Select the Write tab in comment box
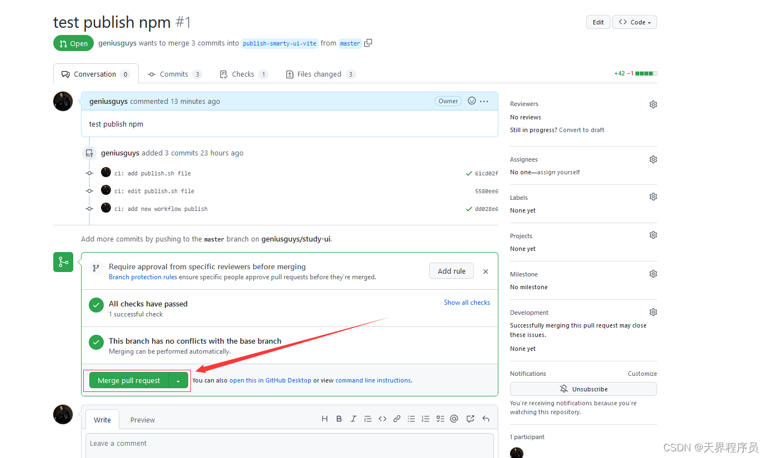The height and width of the screenshot is (458, 767). pos(102,420)
